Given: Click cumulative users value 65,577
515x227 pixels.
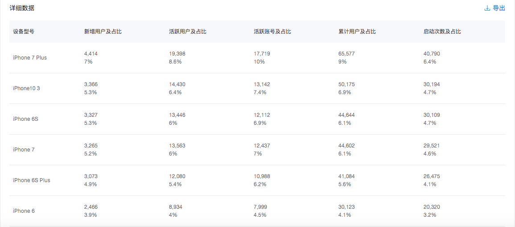Looking at the screenshot, I should pyautogui.click(x=346, y=54).
